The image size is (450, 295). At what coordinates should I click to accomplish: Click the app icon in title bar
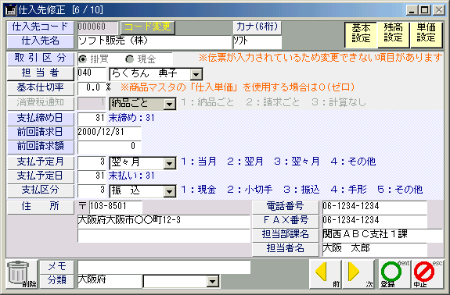[x=11, y=10]
